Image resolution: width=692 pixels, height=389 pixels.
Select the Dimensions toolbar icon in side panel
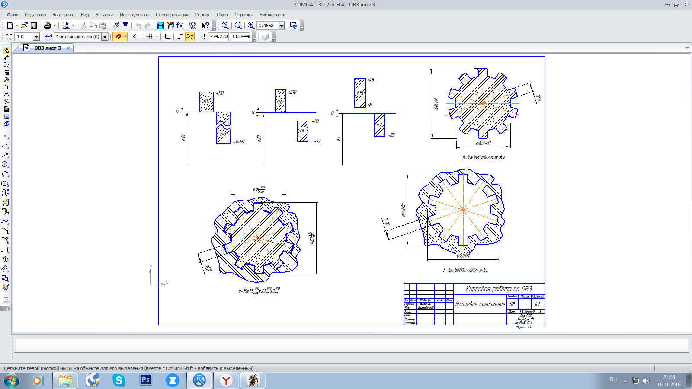pos(6,57)
